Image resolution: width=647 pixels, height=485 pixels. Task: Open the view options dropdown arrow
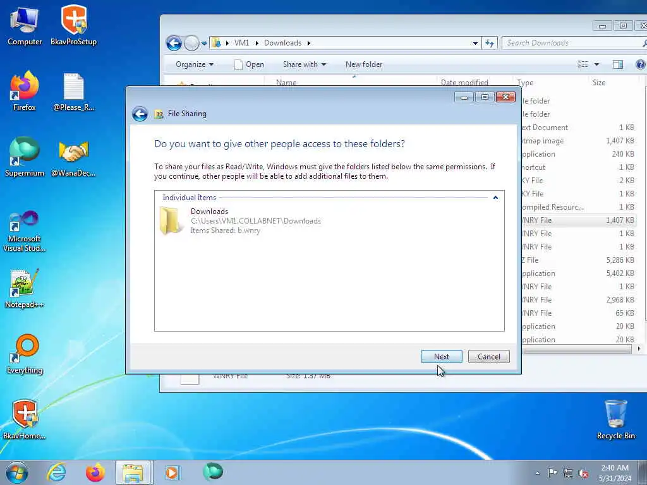[x=596, y=64]
